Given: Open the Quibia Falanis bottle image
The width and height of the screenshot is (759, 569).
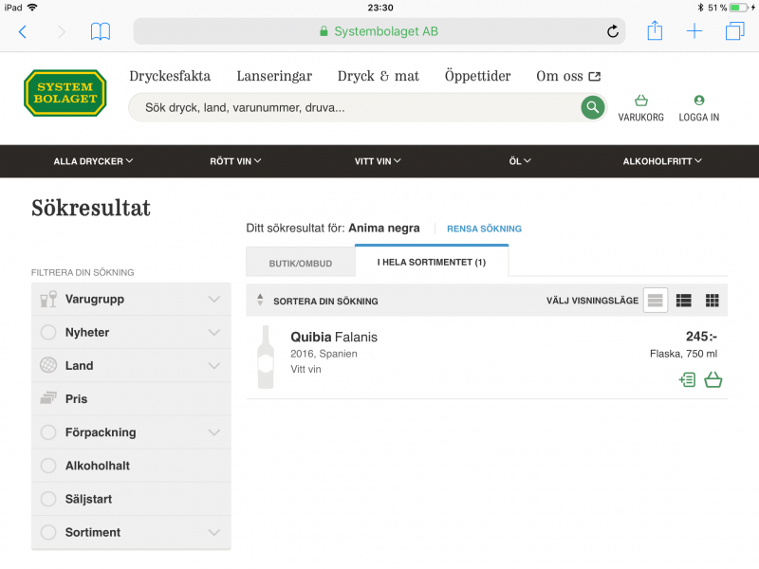Looking at the screenshot, I should pyautogui.click(x=266, y=358).
